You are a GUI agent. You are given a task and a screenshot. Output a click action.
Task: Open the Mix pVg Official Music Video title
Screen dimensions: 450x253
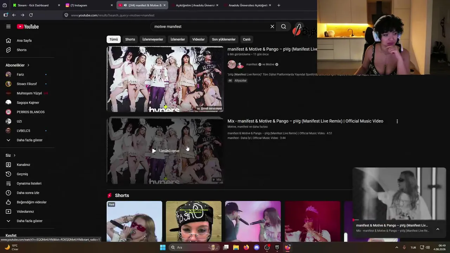pos(305,121)
